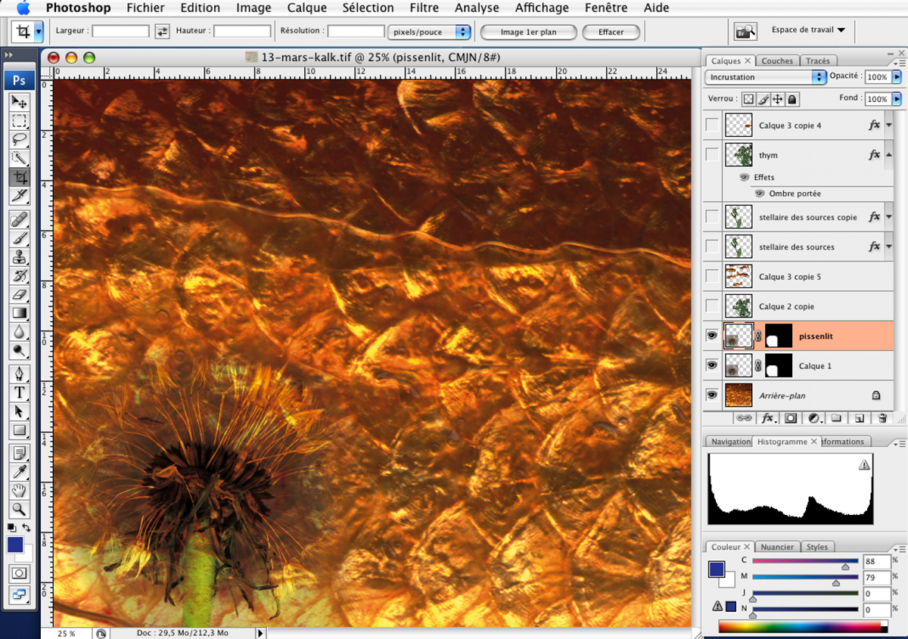Select the Magic Wand tool
This screenshot has width=908, height=639.
[x=20, y=159]
